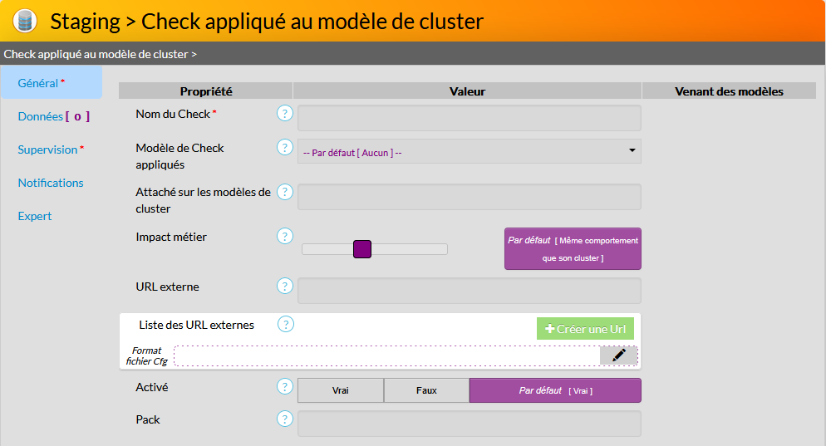Open help icon next to Activé

pos(285,387)
